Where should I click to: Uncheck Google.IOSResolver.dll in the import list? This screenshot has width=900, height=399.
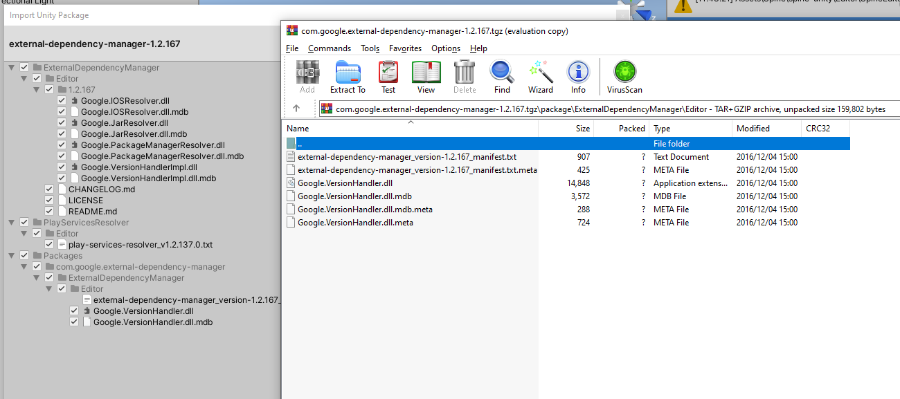[62, 100]
